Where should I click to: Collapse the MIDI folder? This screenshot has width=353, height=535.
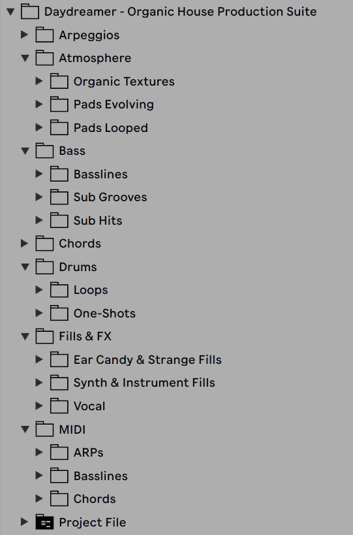pos(25,429)
